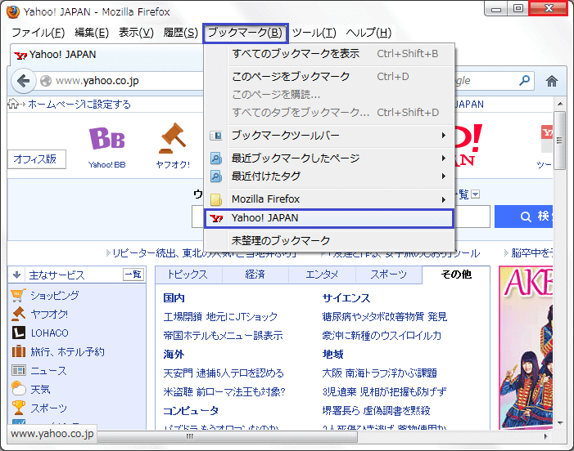Select the Yahoo! JAPAN bookmark entry
574x451 pixels.
pos(329,218)
